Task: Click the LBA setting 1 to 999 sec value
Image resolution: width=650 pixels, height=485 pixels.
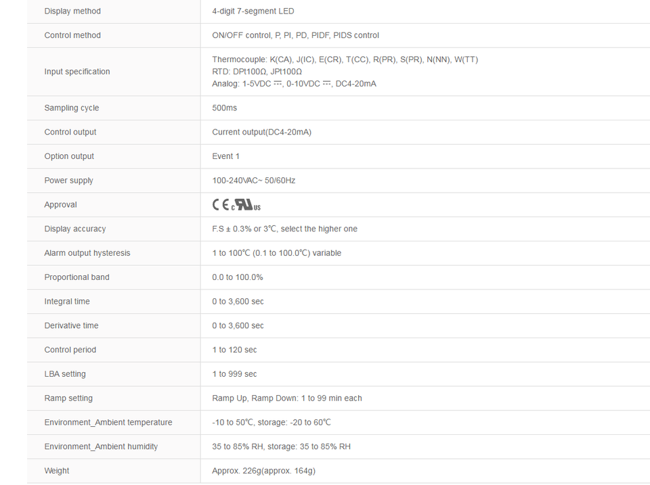Action: click(235, 374)
